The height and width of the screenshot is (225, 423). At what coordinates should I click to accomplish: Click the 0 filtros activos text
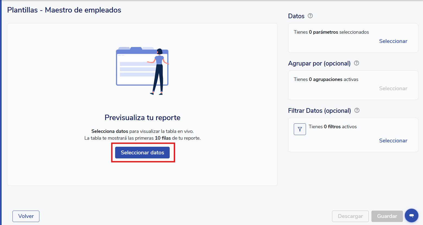coord(333,127)
